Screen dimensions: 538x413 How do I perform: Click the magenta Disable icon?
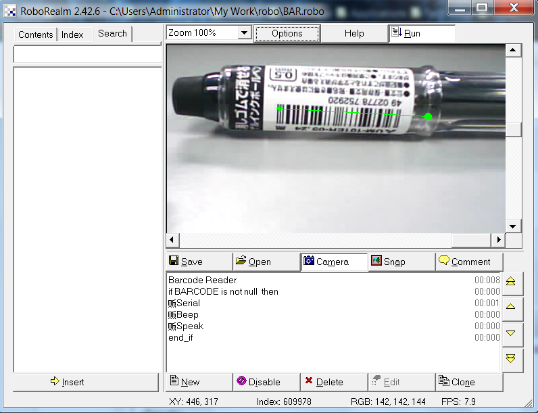[241, 381]
